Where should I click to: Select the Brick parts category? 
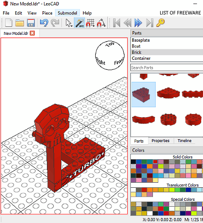167,52
